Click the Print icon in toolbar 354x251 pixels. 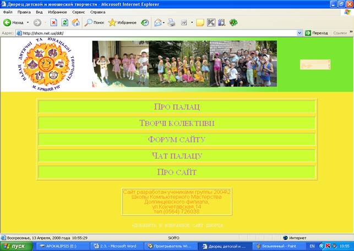[x=171, y=23]
